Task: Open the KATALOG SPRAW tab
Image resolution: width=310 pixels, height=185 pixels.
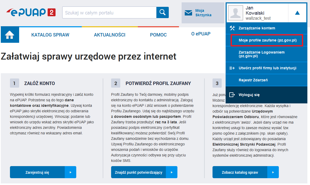Action: pos(50,35)
